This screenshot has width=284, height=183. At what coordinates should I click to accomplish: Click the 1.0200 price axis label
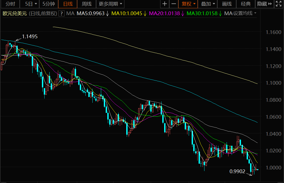click(273, 151)
